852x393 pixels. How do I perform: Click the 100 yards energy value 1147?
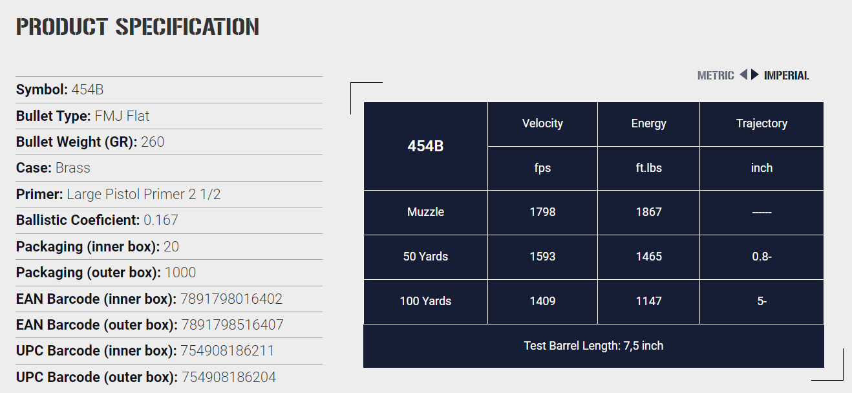pyautogui.click(x=648, y=301)
